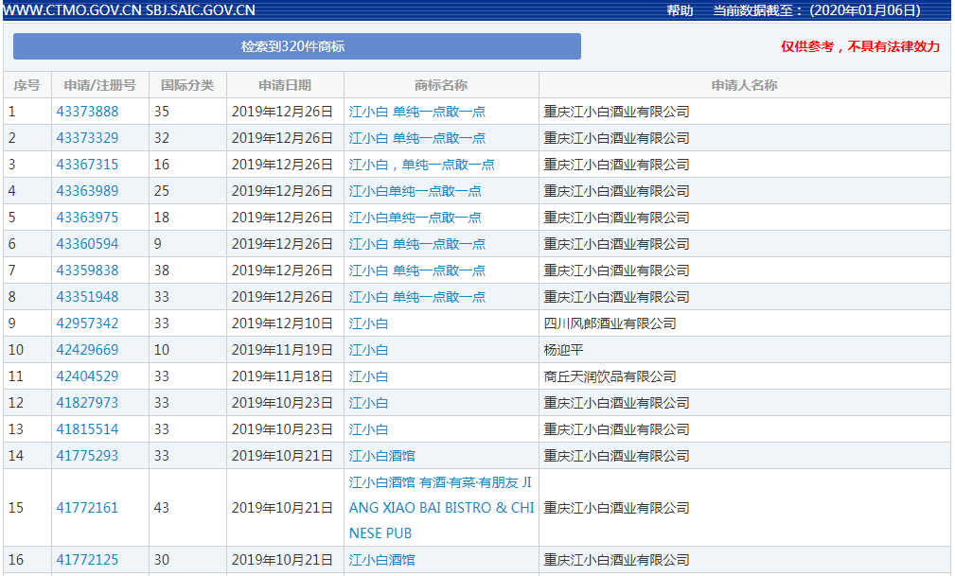Select applicant 杨迎平
Viewport: 955px width, 576px height.
(x=563, y=350)
